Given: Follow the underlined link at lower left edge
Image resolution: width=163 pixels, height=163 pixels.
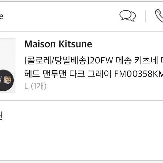Looking at the screenshot, I should (1, 116).
